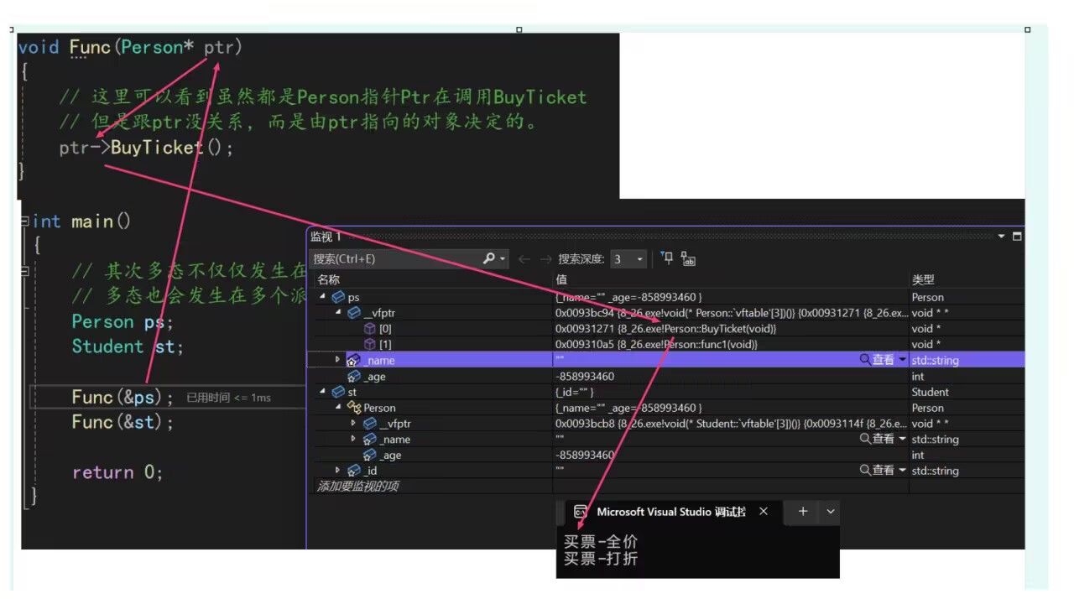Click the {_id="" } value of st

[575, 392]
